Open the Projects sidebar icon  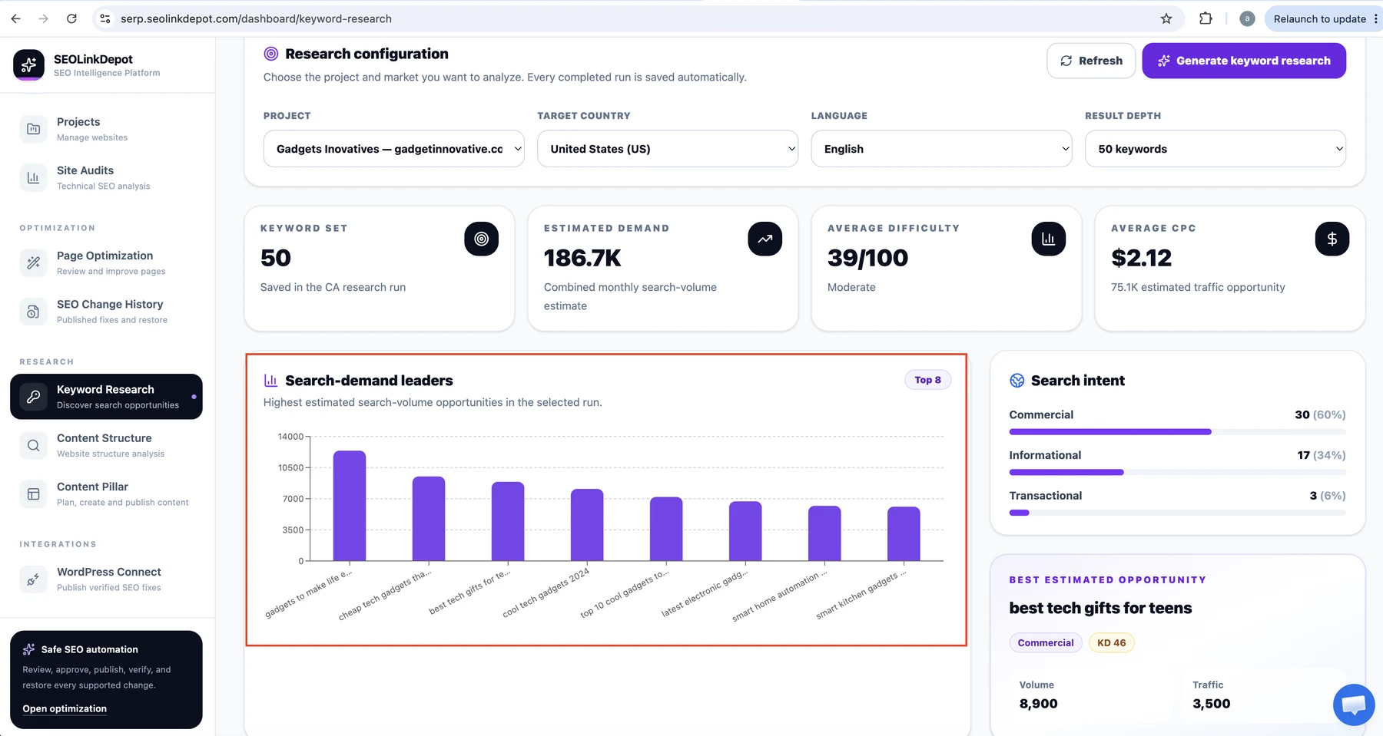coord(33,129)
